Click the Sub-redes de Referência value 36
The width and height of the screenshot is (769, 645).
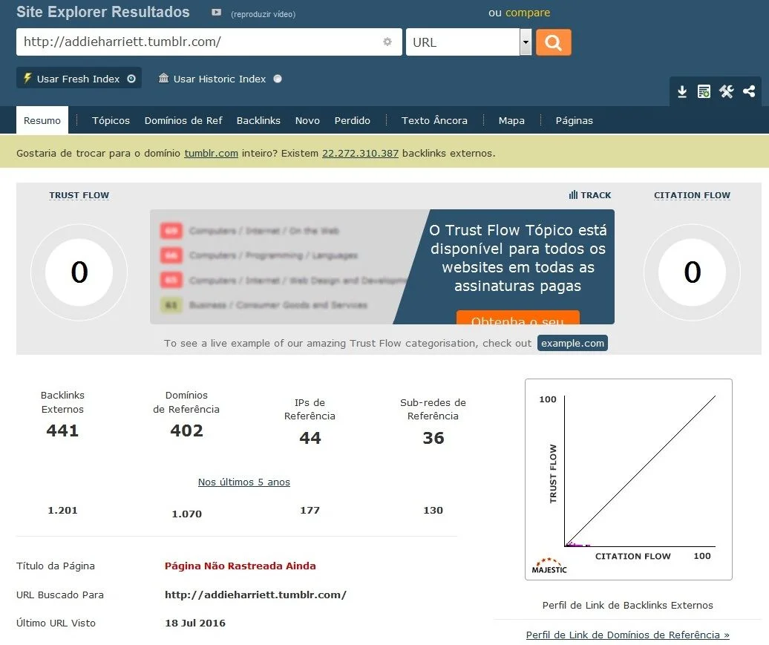point(433,437)
